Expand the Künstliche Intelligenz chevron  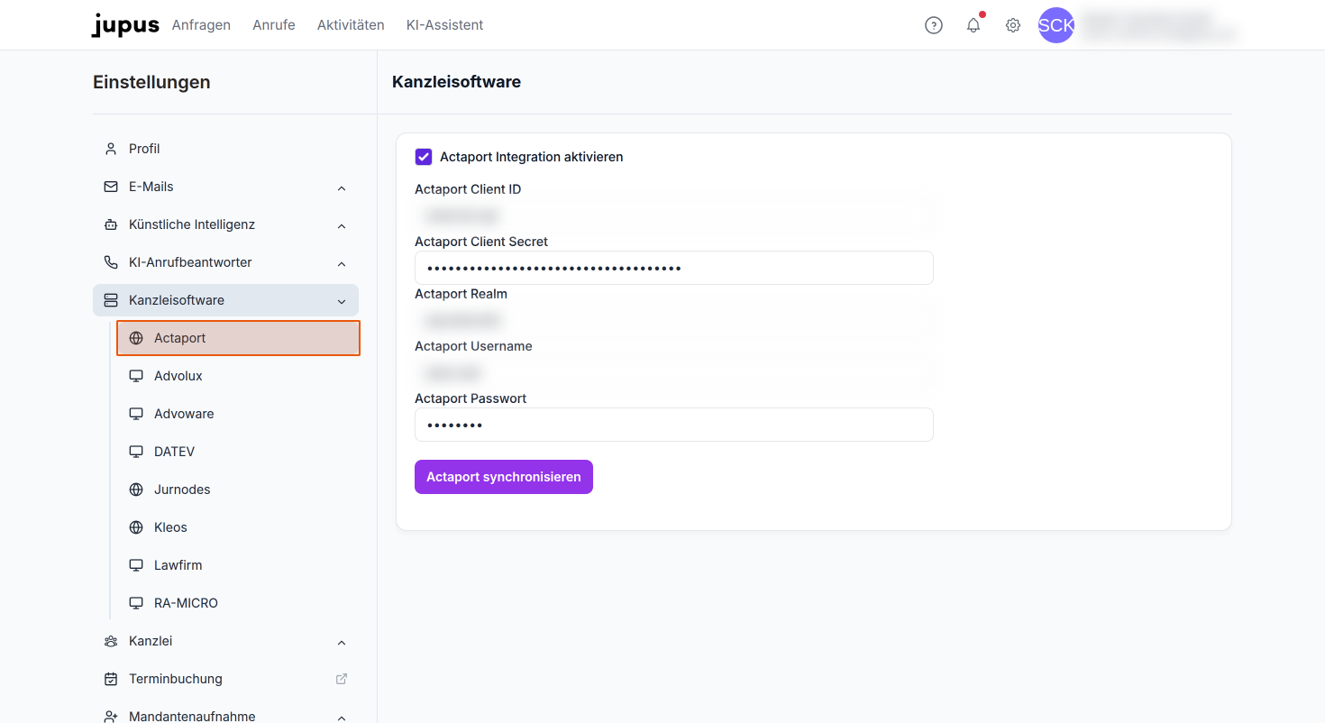[342, 225]
